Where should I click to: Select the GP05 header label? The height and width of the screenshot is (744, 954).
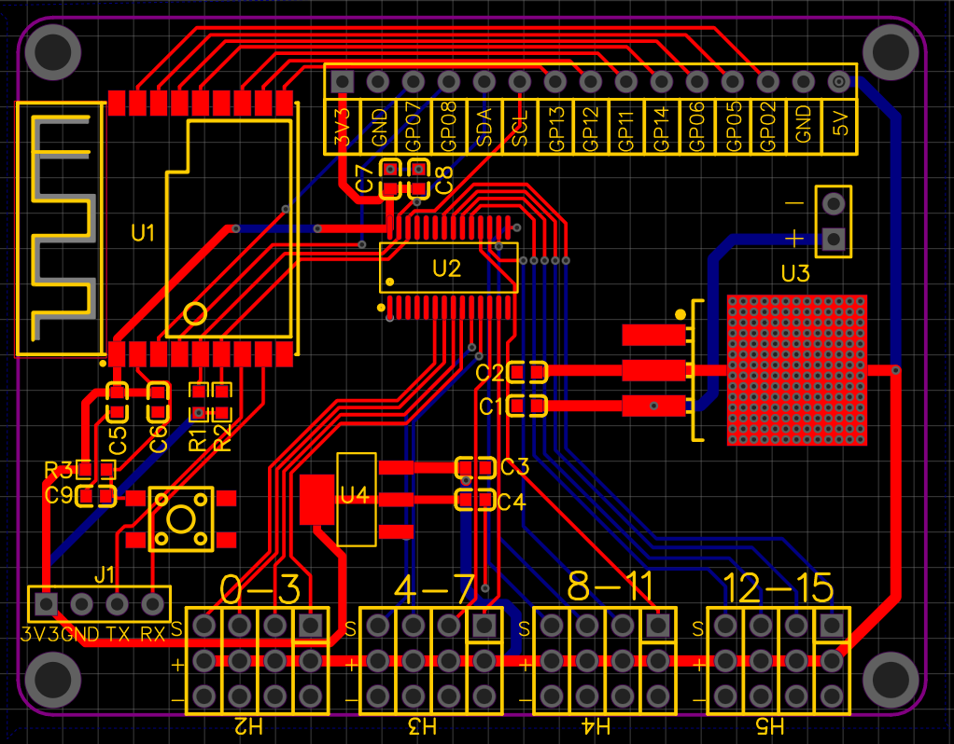[x=734, y=127]
